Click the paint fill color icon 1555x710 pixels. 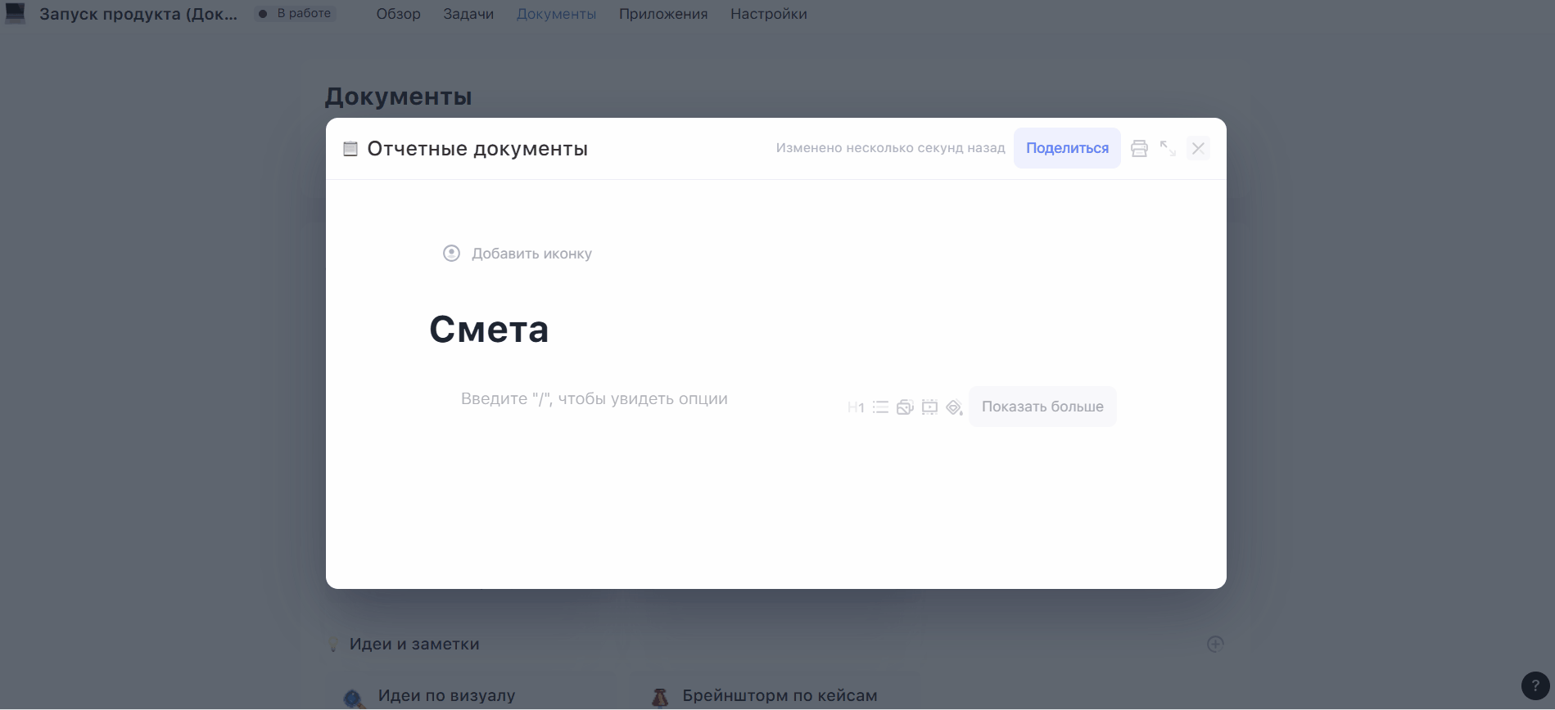click(x=954, y=407)
